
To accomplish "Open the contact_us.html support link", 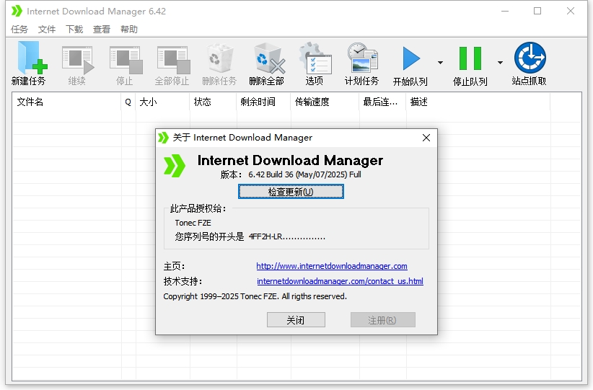I will tap(340, 281).
